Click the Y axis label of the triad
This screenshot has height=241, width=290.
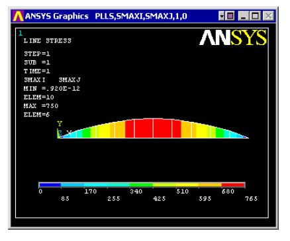[60, 124]
